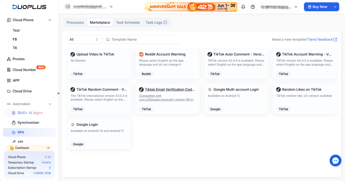
Task: Click the Buy Now button
Action: click(317, 7)
